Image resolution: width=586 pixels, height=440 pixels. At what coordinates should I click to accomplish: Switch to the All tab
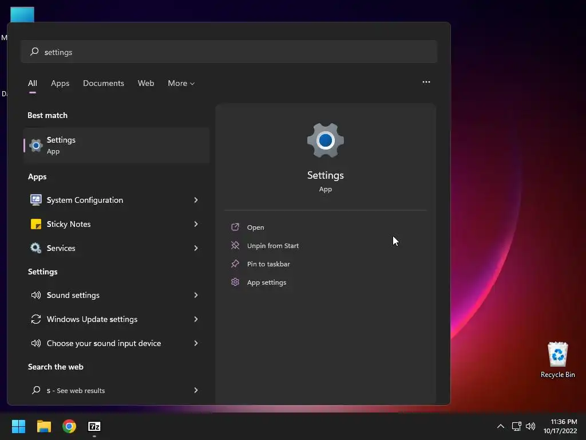pos(33,83)
